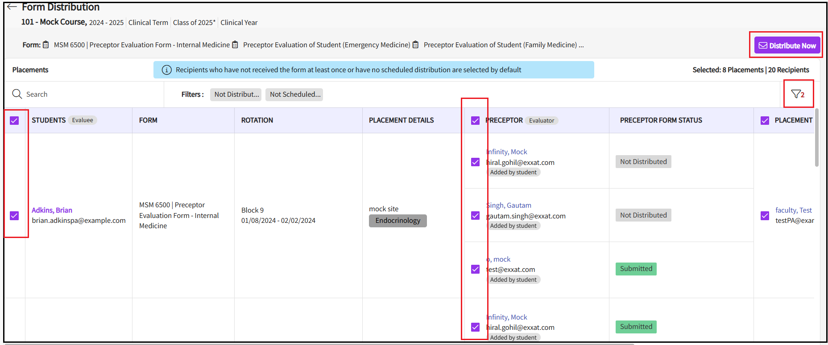Image resolution: width=828 pixels, height=345 pixels.
Task: Toggle the Preceptor column header checkbox
Action: coord(475,120)
